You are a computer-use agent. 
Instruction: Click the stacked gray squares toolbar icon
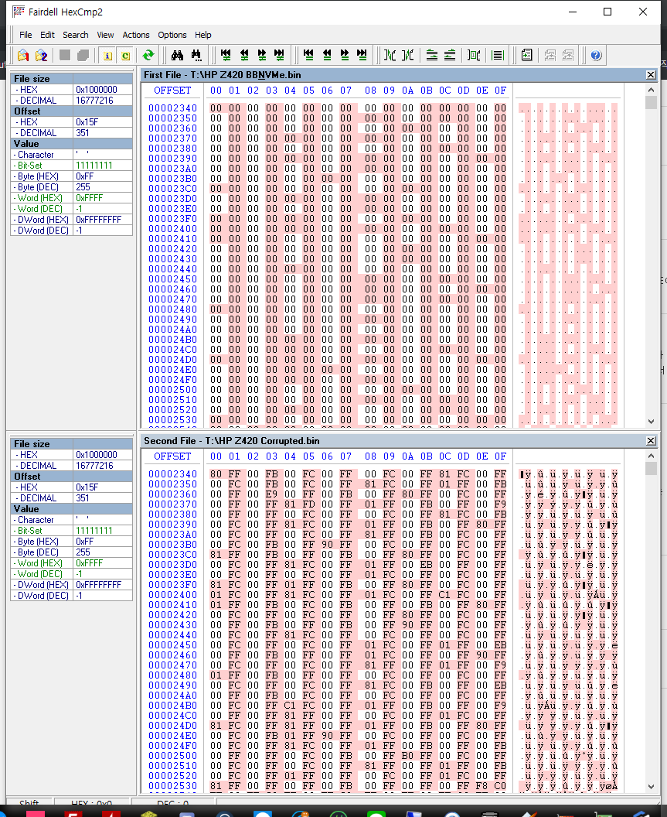coord(83,55)
